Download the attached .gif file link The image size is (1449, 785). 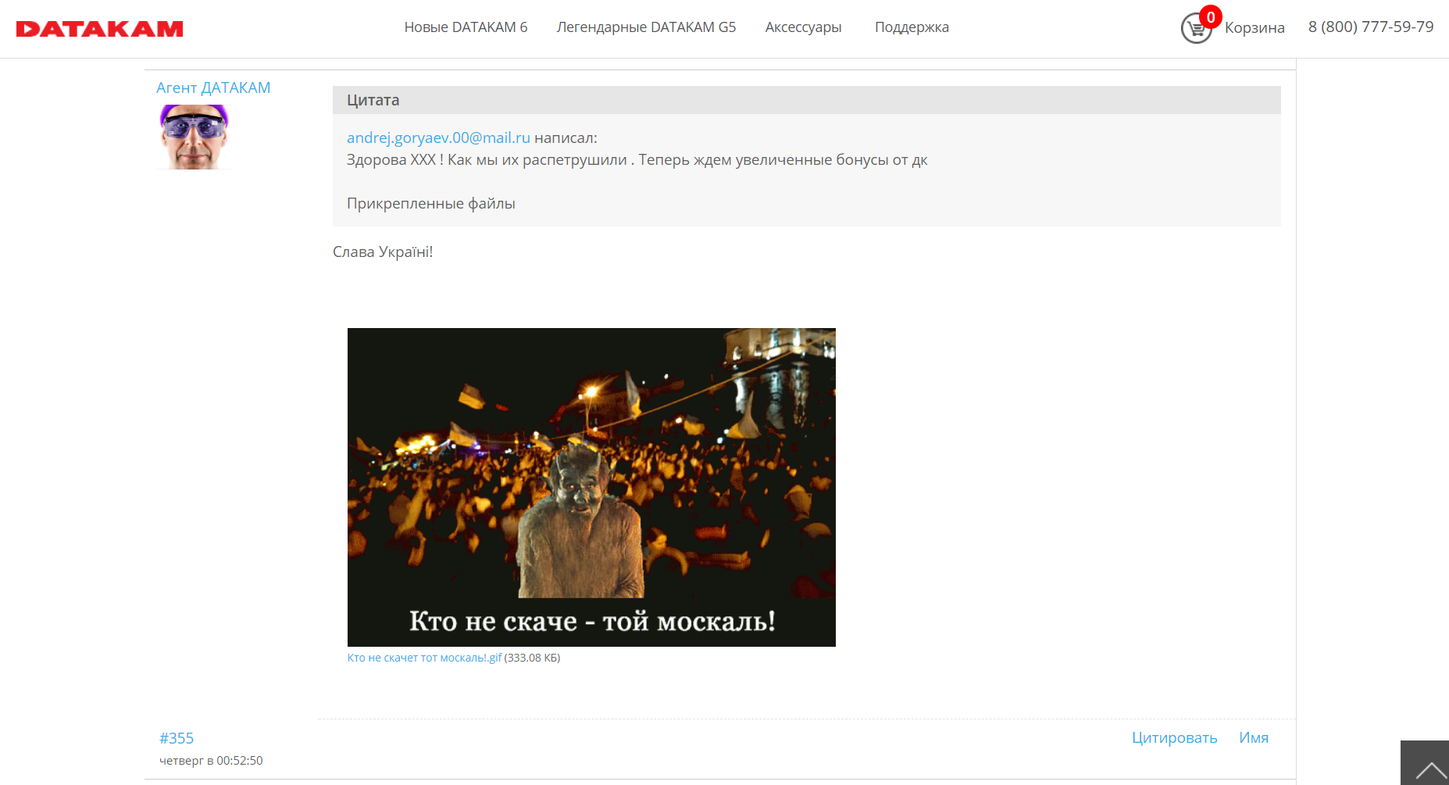coord(424,658)
